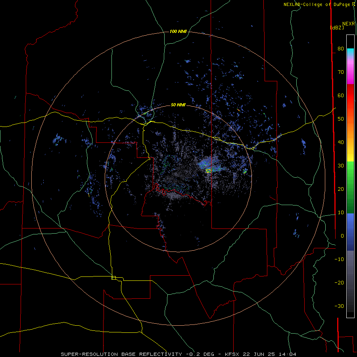
Task: Click the -20 value on dBZ scale
Action: click(339, 282)
